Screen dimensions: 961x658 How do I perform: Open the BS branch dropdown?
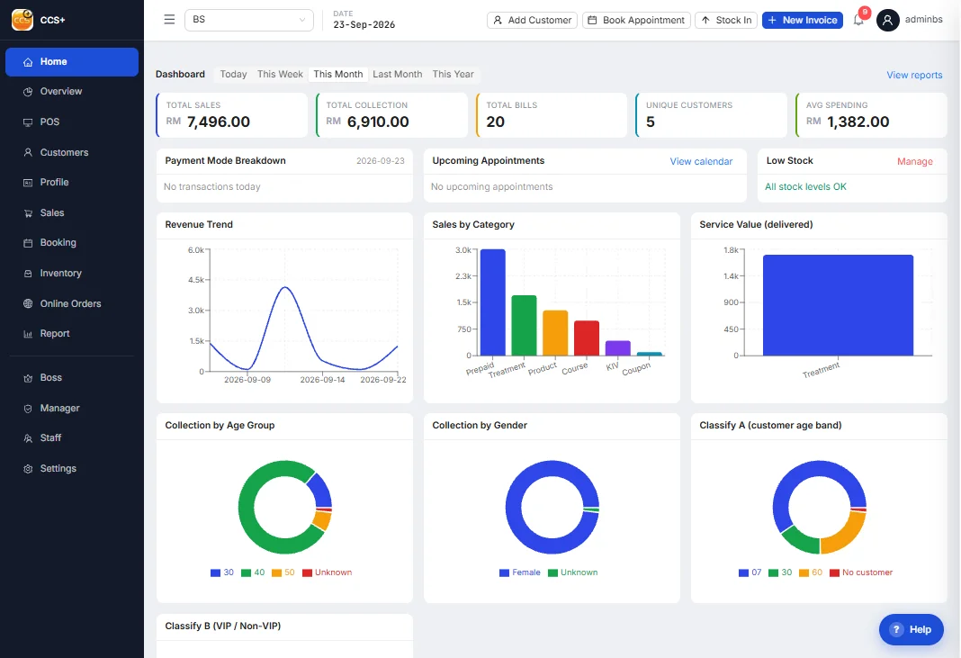(249, 20)
